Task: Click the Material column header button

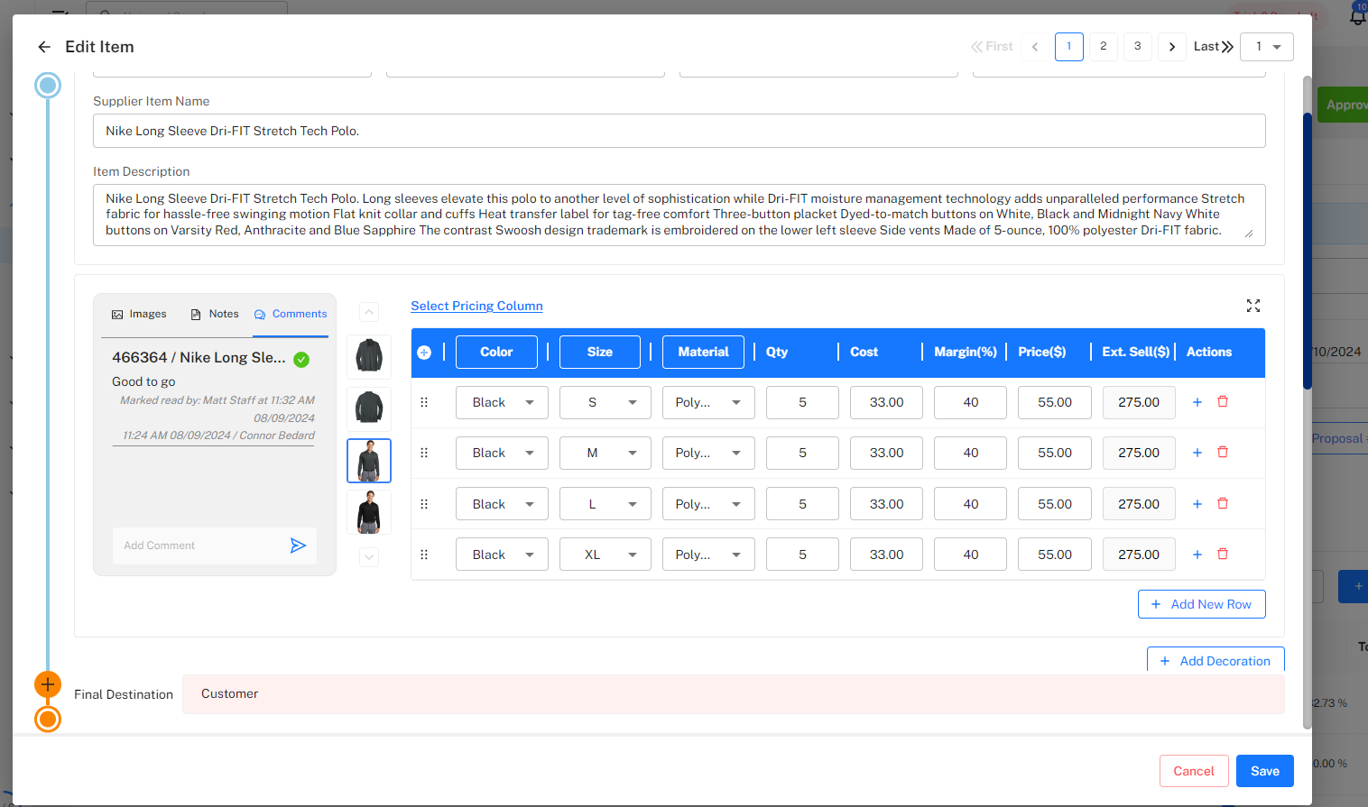Action: tap(703, 353)
